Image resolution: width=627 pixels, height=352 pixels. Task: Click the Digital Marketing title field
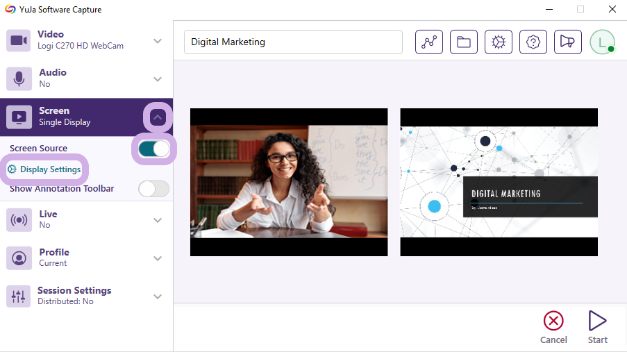tap(293, 42)
